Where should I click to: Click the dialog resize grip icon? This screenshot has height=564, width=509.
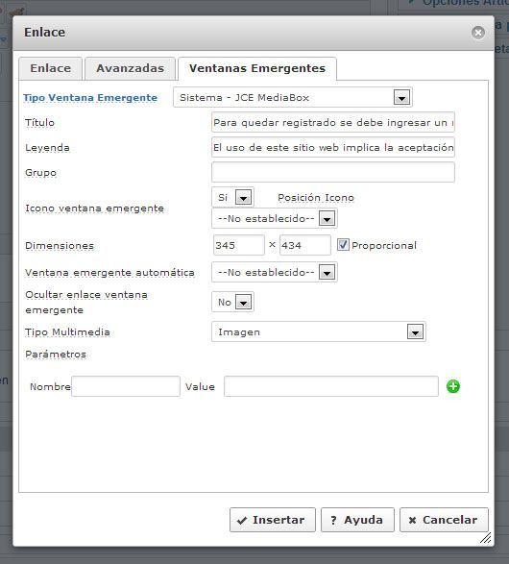[x=486, y=538]
